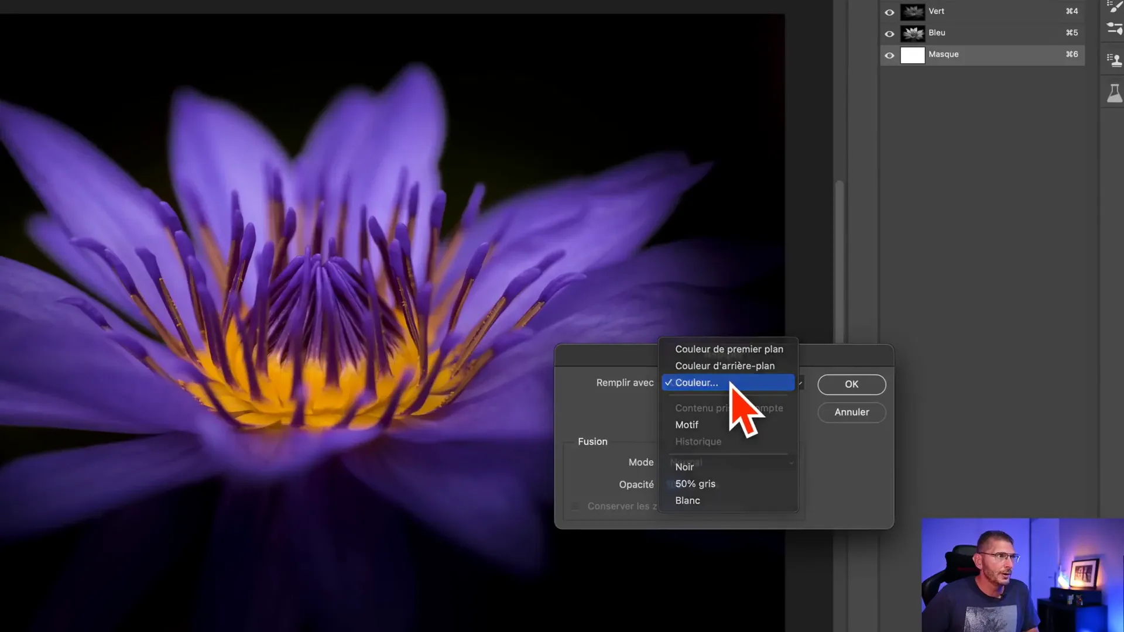This screenshot has width=1124, height=632.
Task: Select the Bleu channel name
Action: coord(937,33)
